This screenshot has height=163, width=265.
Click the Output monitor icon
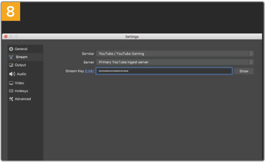[x=11, y=65]
